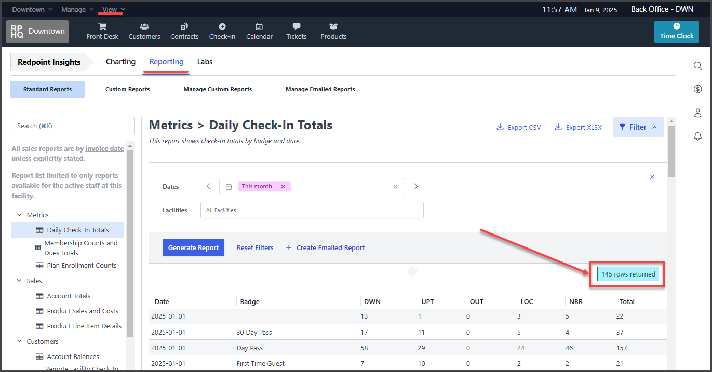Open the Products section
Screen dimensions: 712x372
click(333, 32)
